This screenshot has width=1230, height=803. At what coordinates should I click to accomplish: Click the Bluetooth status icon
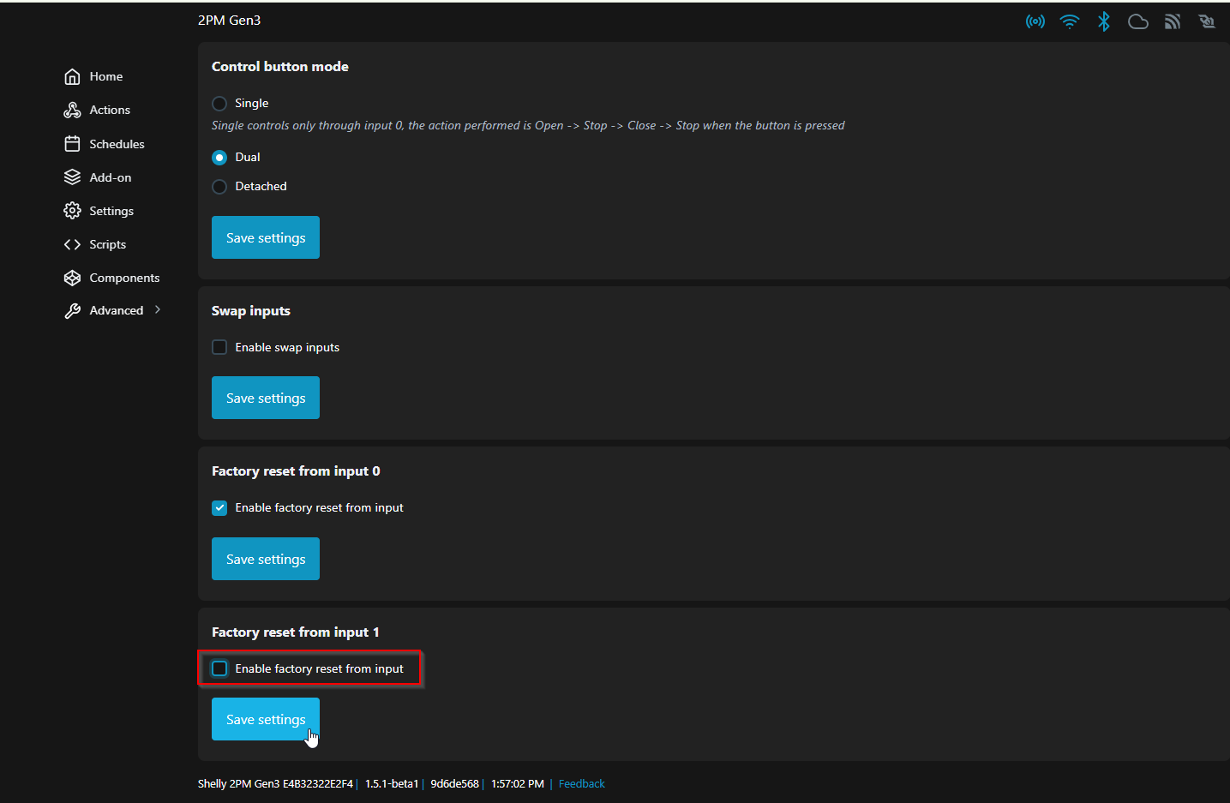click(x=1103, y=21)
